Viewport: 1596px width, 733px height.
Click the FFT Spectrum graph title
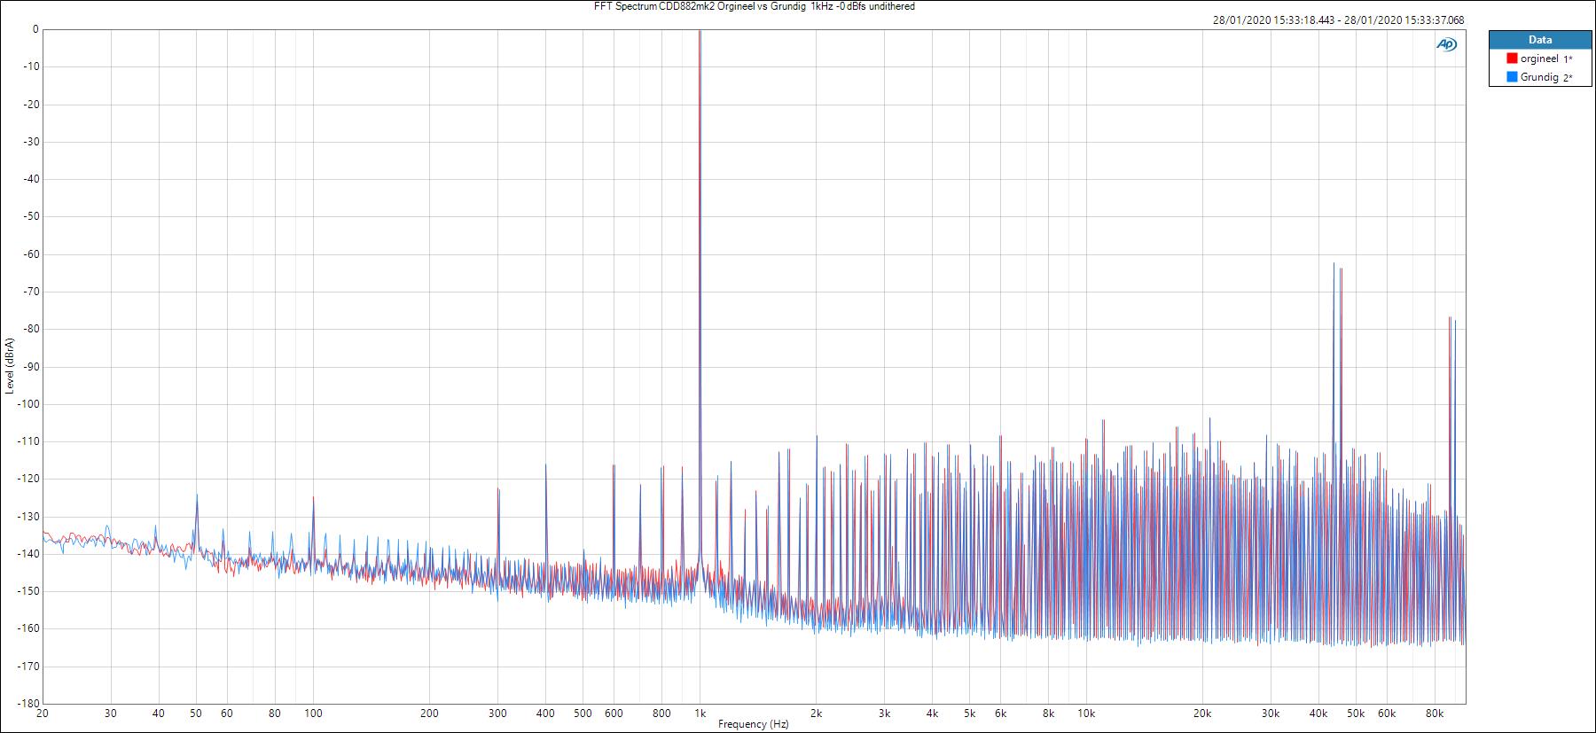click(754, 6)
